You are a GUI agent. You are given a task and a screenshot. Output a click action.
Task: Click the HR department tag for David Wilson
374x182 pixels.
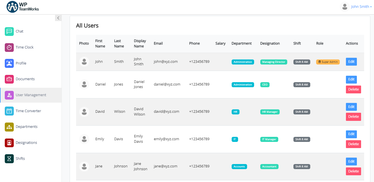click(x=235, y=112)
